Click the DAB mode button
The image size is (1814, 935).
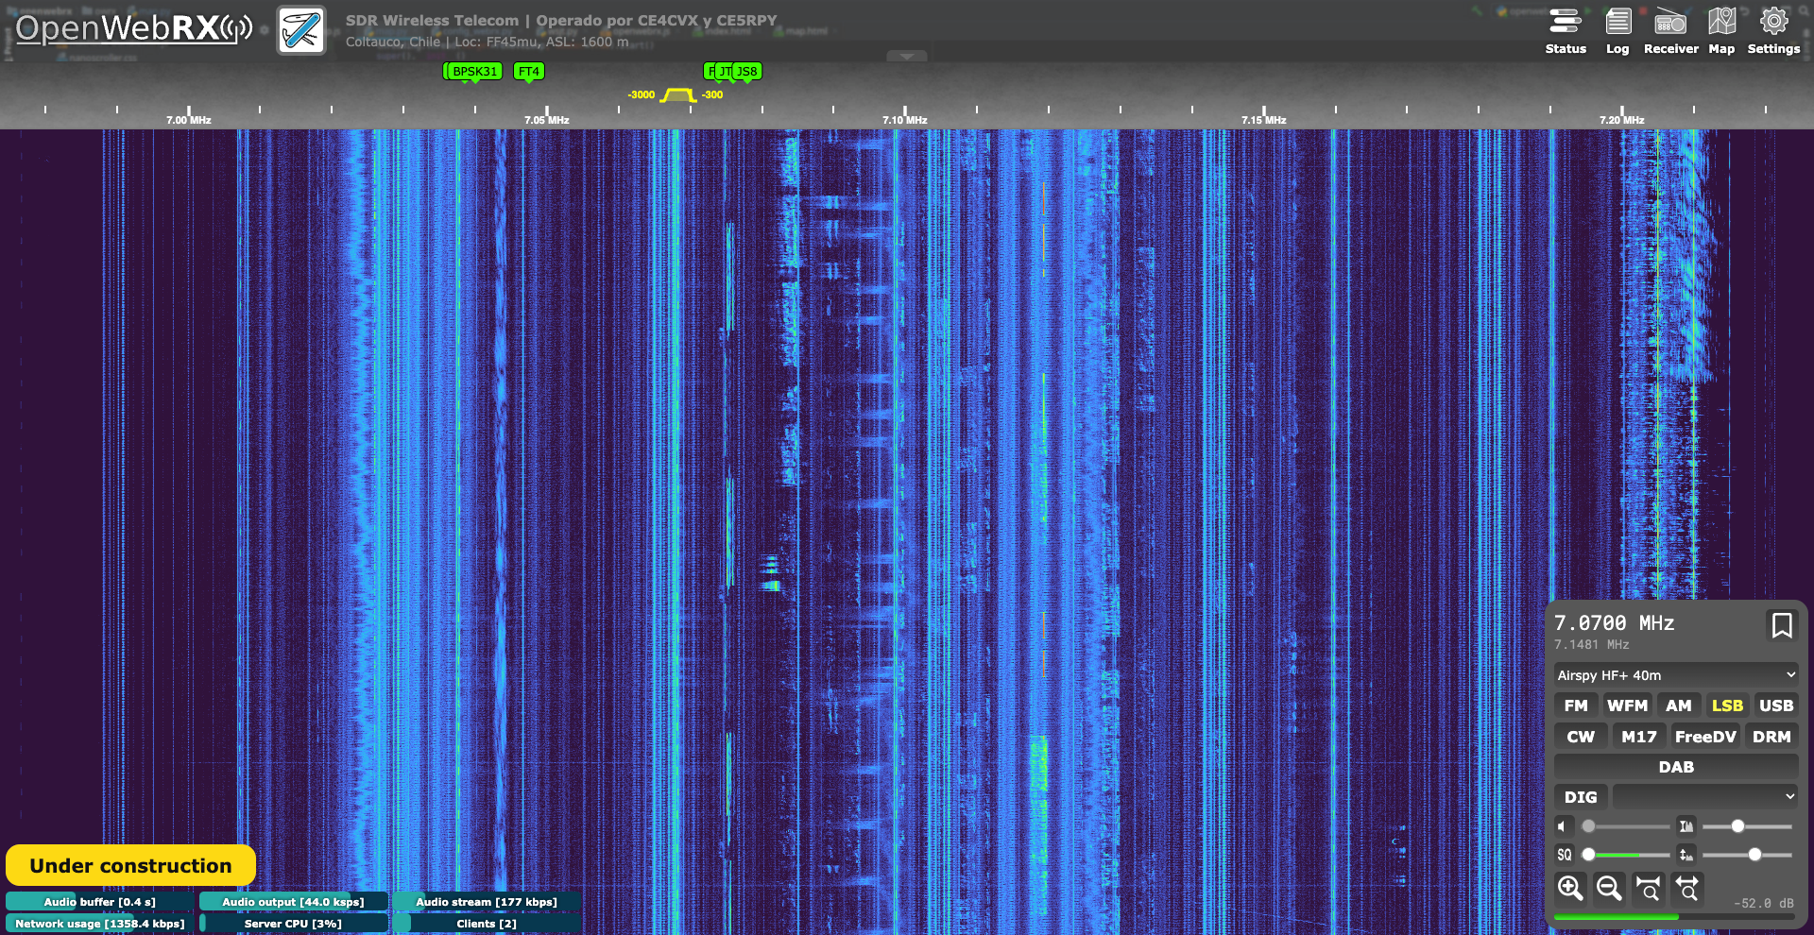coord(1676,767)
